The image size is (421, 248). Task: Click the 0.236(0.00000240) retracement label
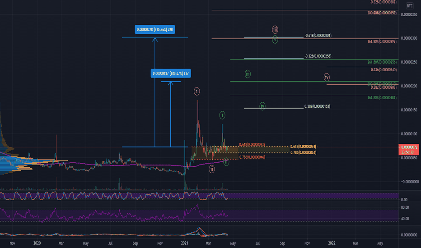(384, 70)
